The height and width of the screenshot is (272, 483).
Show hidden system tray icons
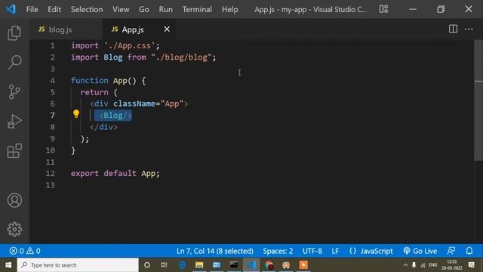tap(405, 265)
